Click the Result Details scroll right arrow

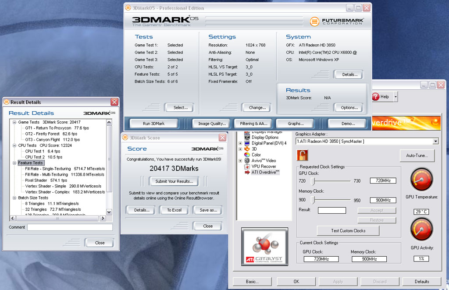tap(103, 218)
